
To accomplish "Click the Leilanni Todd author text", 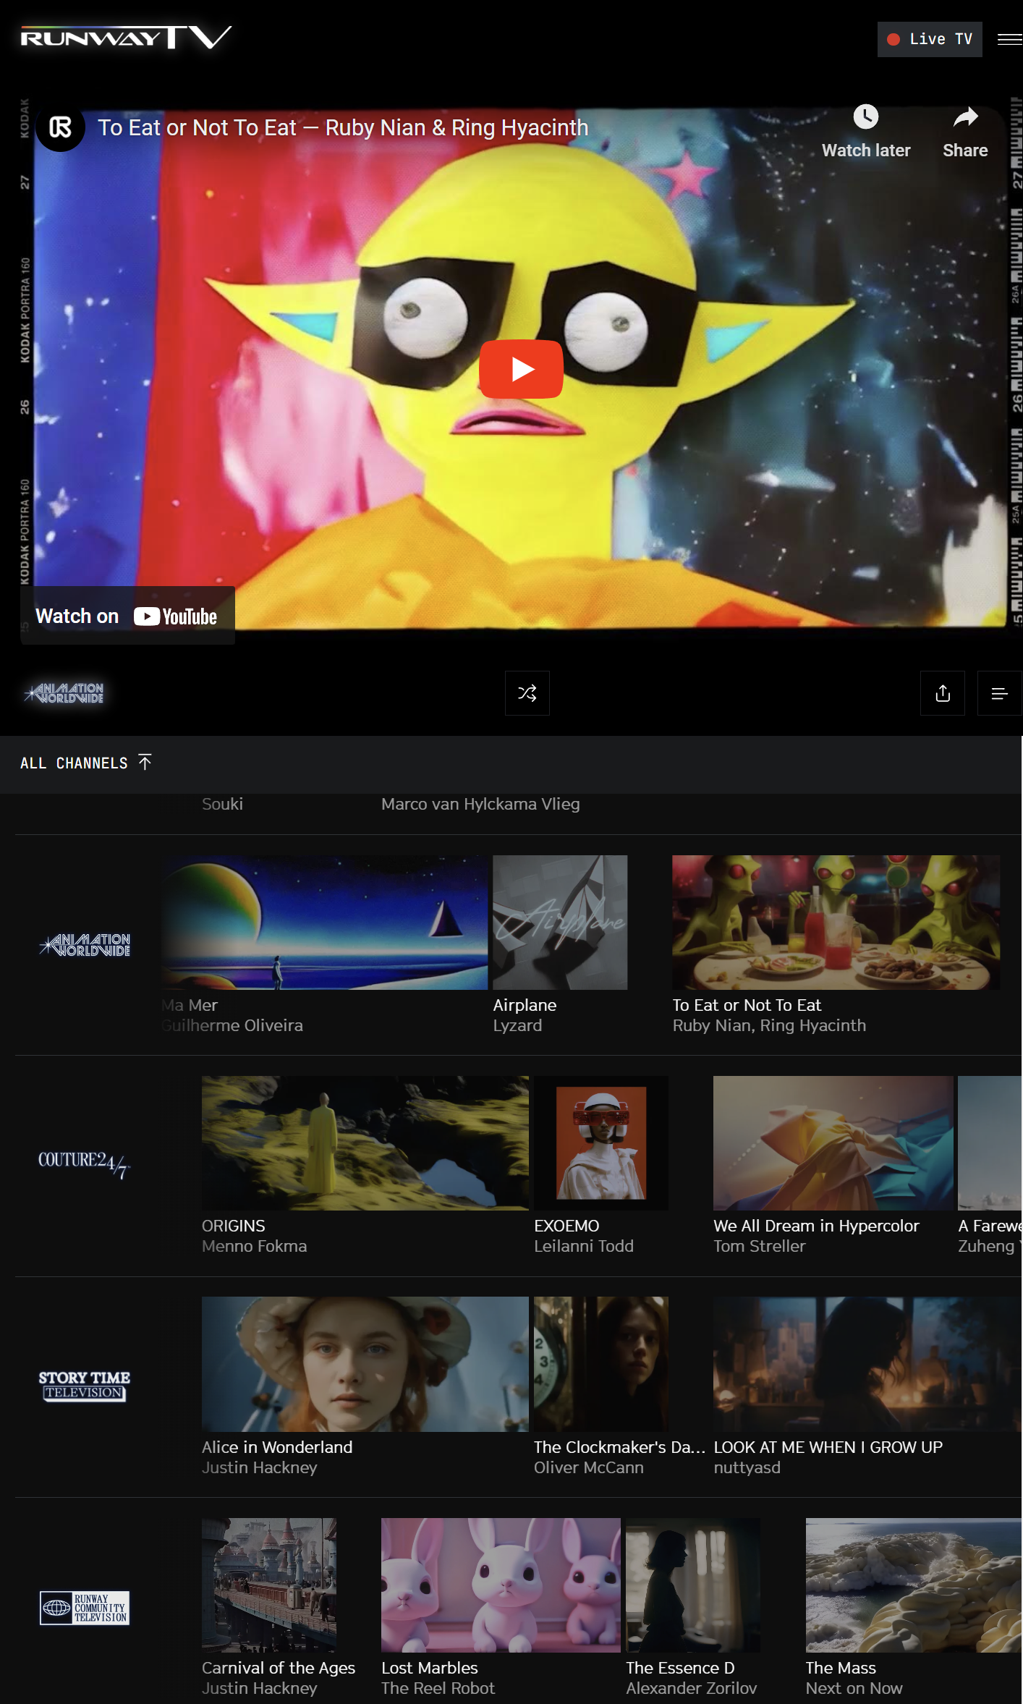I will (x=584, y=1246).
